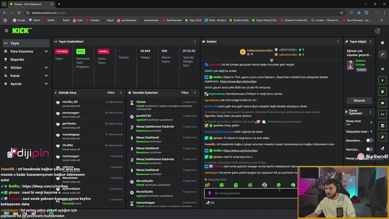Image resolution: width=389 pixels, height=219 pixels.
Task: Bookmark the page with the star icon
Action: pos(342,13)
